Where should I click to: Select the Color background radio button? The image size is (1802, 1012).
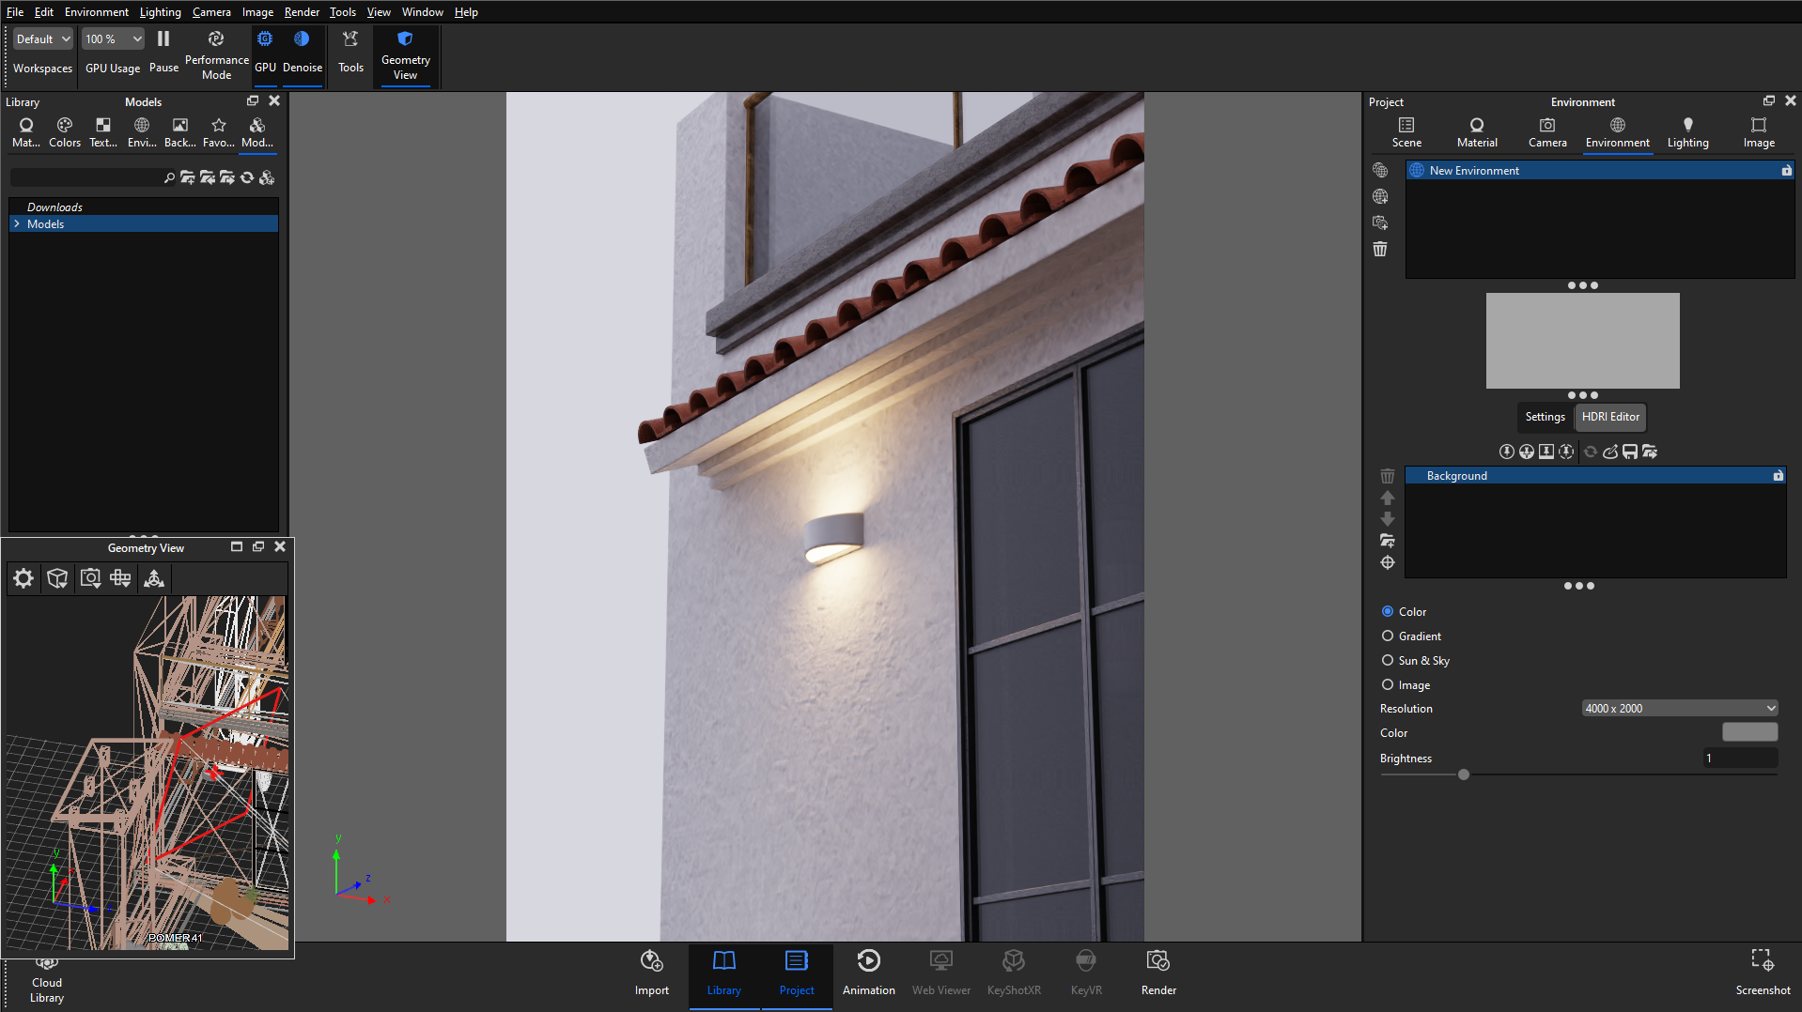[1388, 611]
